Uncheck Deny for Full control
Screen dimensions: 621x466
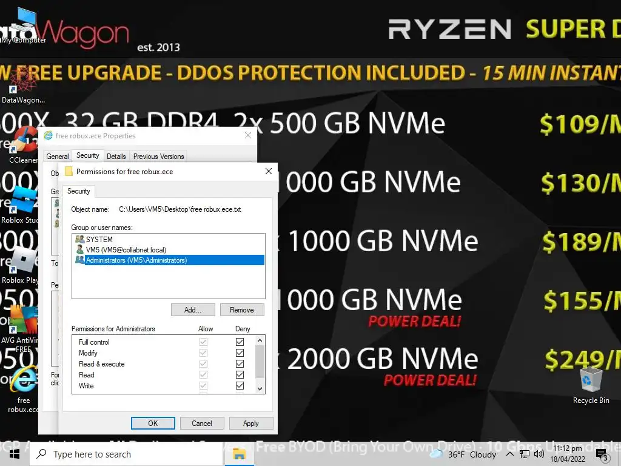240,342
